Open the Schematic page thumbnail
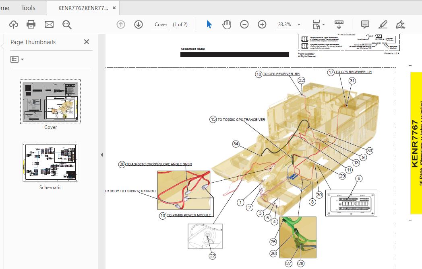The width and height of the screenshot is (422, 269). tap(50, 163)
